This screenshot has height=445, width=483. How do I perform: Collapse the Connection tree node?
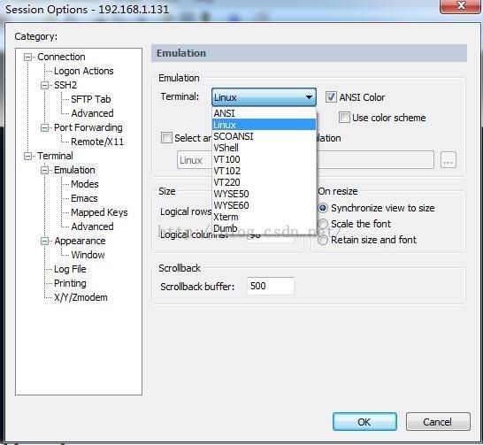[x=28, y=57]
